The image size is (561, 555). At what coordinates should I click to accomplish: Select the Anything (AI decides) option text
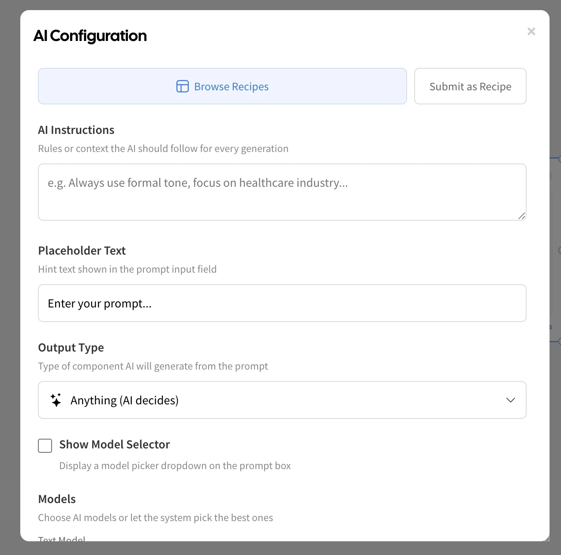124,400
